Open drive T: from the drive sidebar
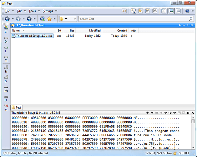 tap(6, 59)
